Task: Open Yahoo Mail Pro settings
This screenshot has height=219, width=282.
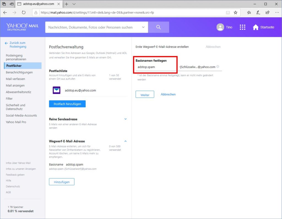Action: coord(16,122)
